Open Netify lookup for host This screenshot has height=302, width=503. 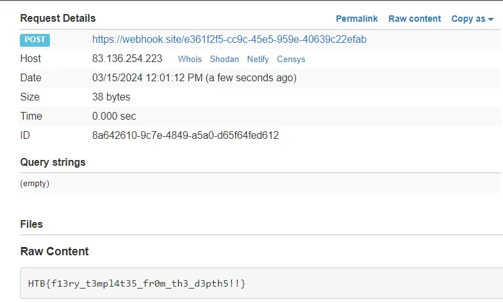258,59
